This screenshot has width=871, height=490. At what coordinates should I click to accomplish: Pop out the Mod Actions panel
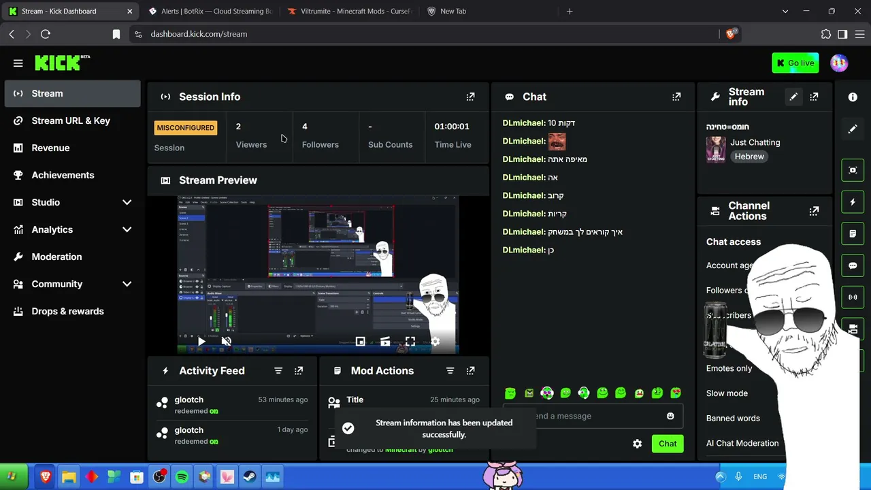470,371
